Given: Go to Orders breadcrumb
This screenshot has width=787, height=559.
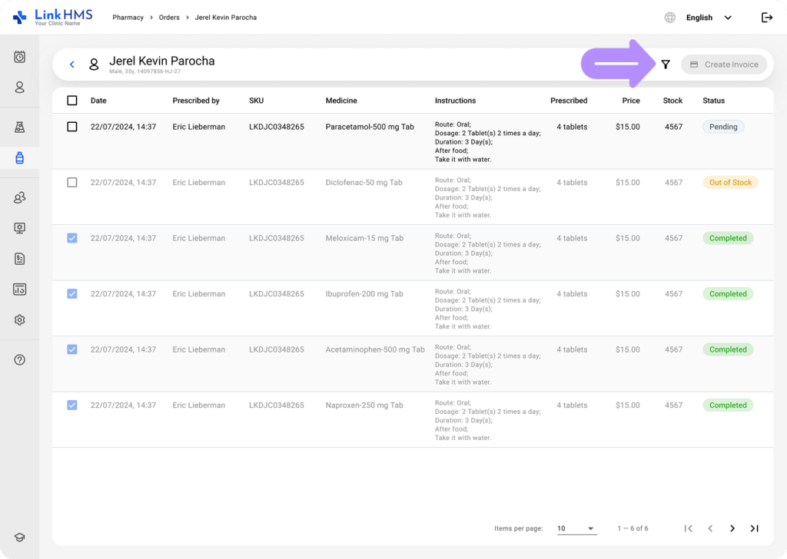Looking at the screenshot, I should pyautogui.click(x=169, y=18).
